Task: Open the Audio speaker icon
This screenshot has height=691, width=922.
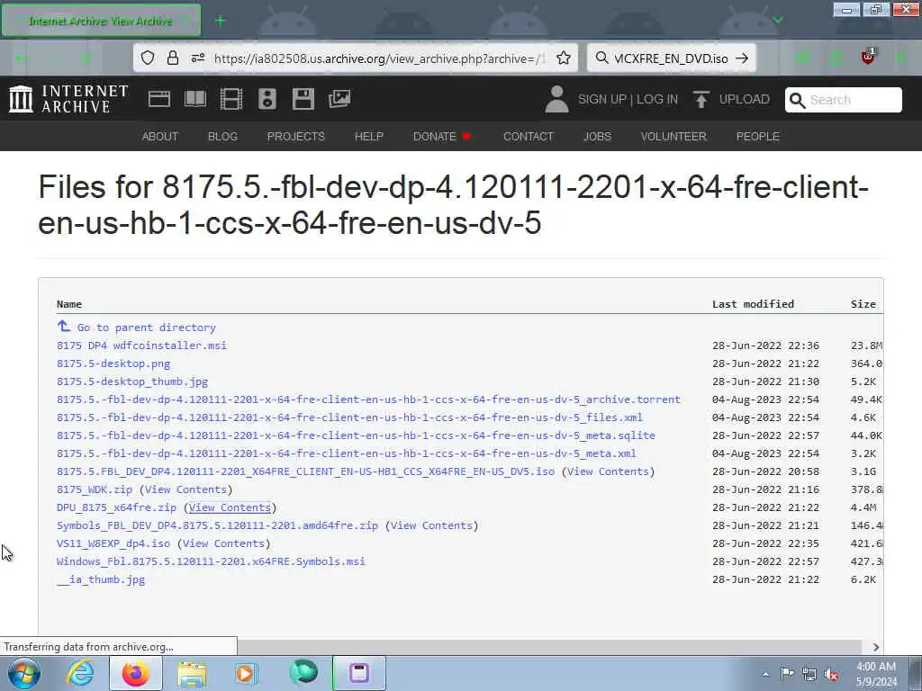Action: click(267, 99)
